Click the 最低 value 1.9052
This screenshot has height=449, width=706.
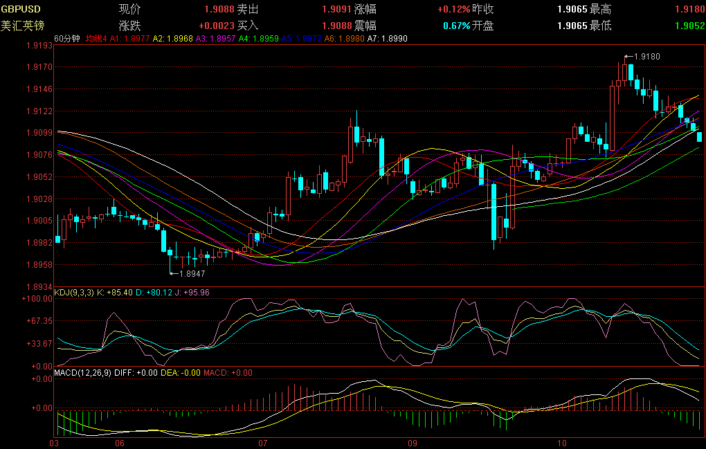691,26
